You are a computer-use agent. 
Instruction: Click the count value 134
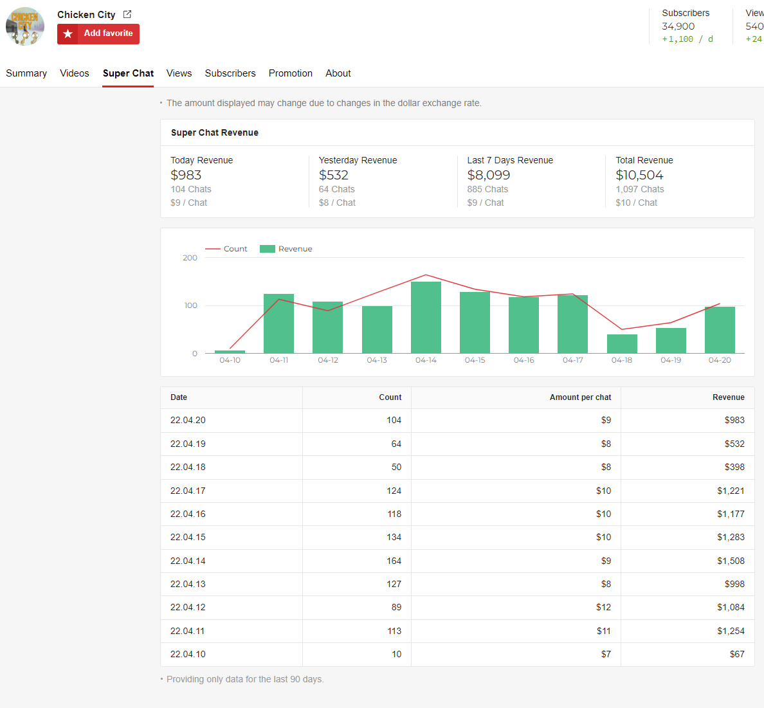(394, 537)
